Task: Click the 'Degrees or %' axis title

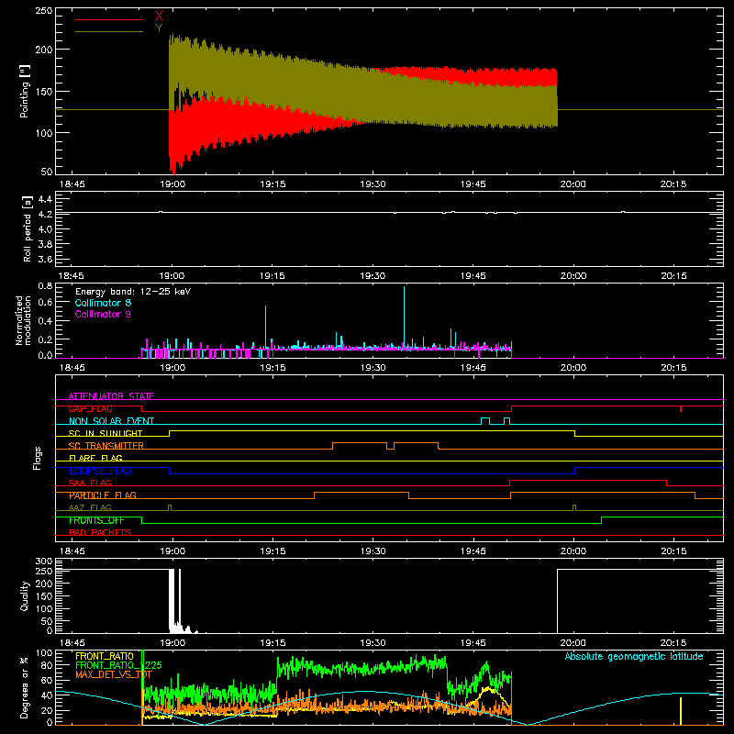Action: pyautogui.click(x=25, y=687)
